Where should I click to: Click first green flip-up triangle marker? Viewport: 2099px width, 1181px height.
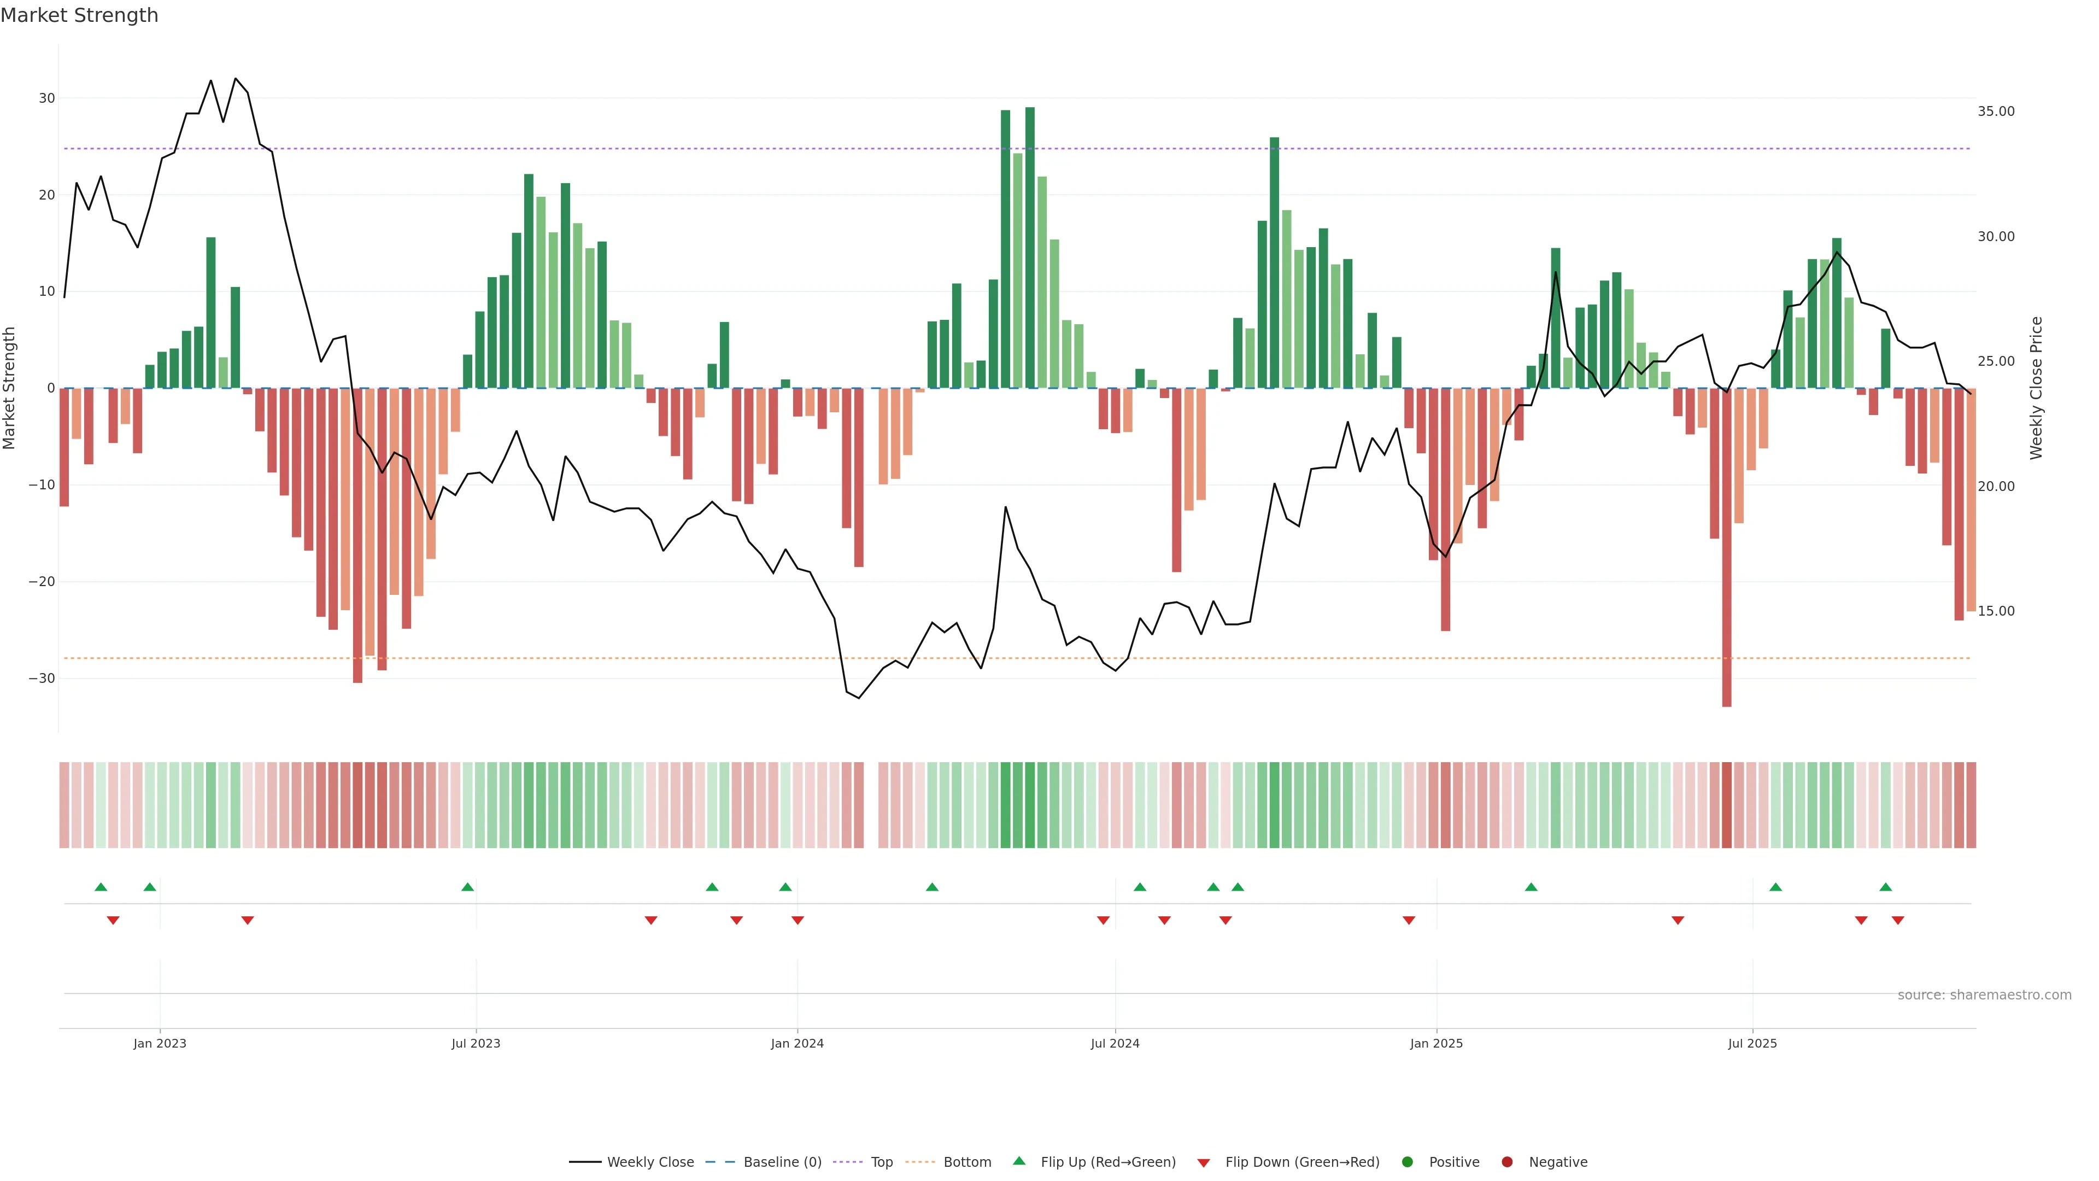click(x=101, y=887)
